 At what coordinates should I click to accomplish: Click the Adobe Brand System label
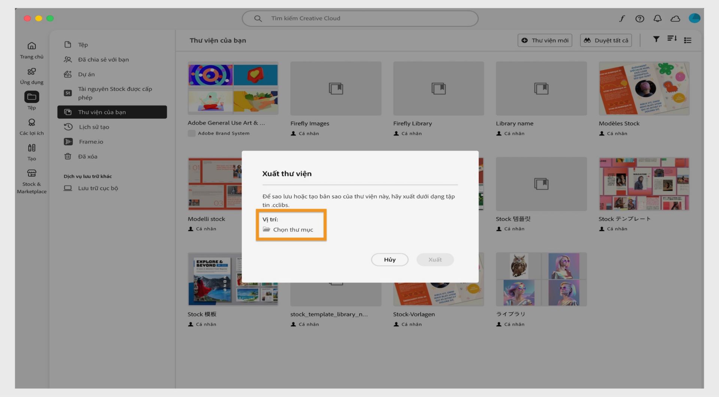(224, 133)
